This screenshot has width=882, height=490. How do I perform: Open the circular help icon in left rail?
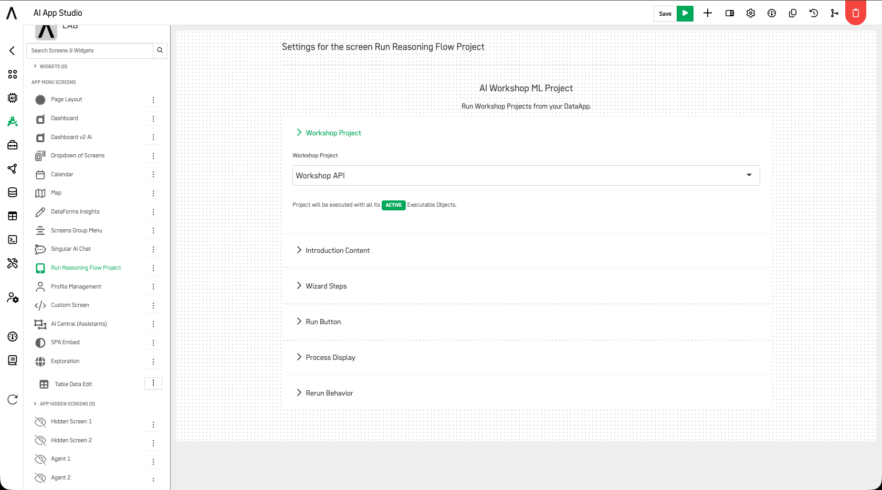[x=13, y=336]
